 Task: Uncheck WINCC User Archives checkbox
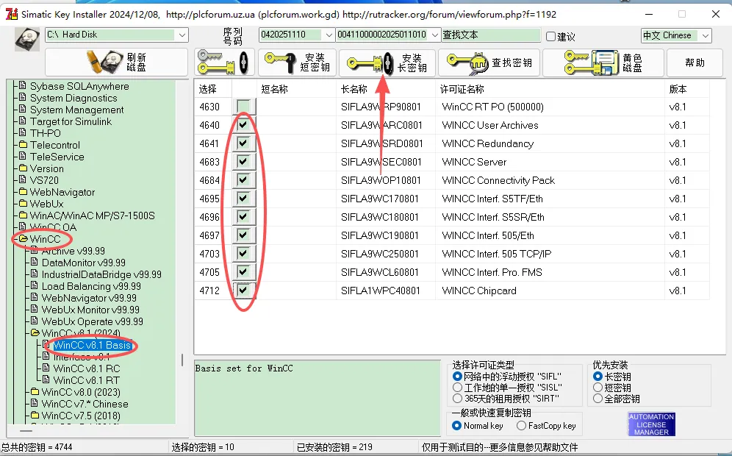[243, 125]
